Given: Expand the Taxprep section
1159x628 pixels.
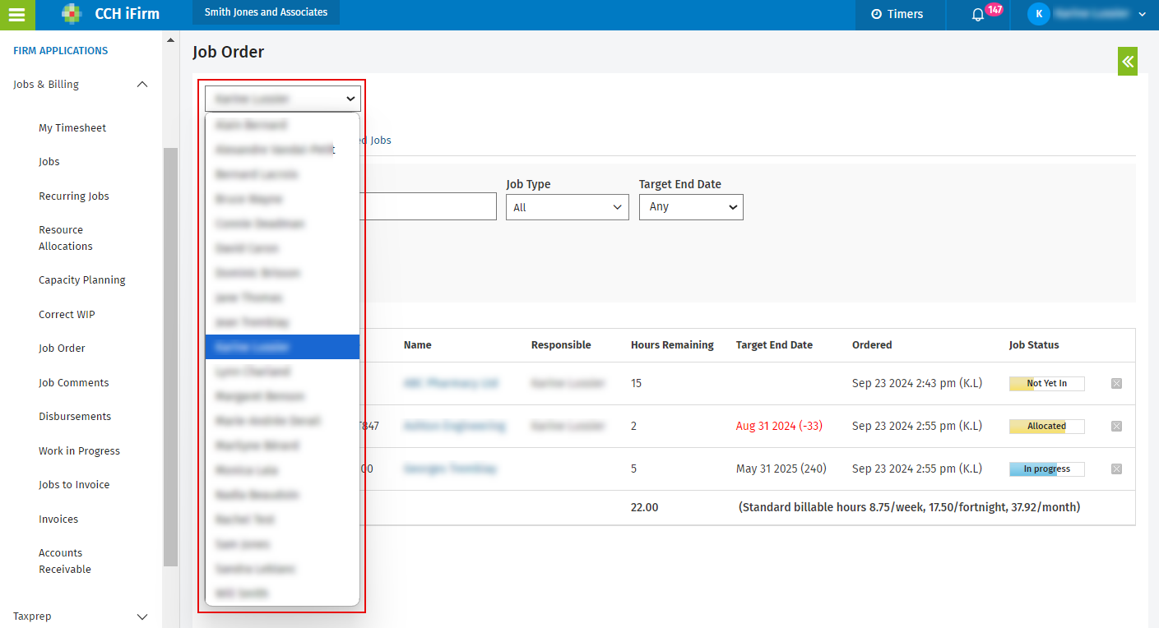Looking at the screenshot, I should [x=142, y=616].
